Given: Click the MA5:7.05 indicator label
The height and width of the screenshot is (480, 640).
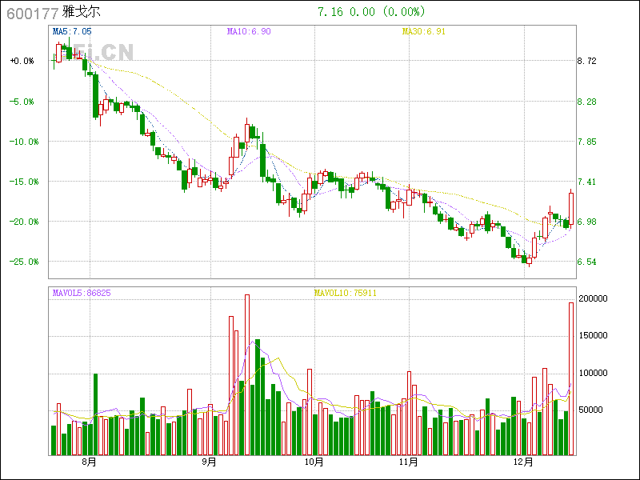Looking at the screenshot, I should (71, 31).
